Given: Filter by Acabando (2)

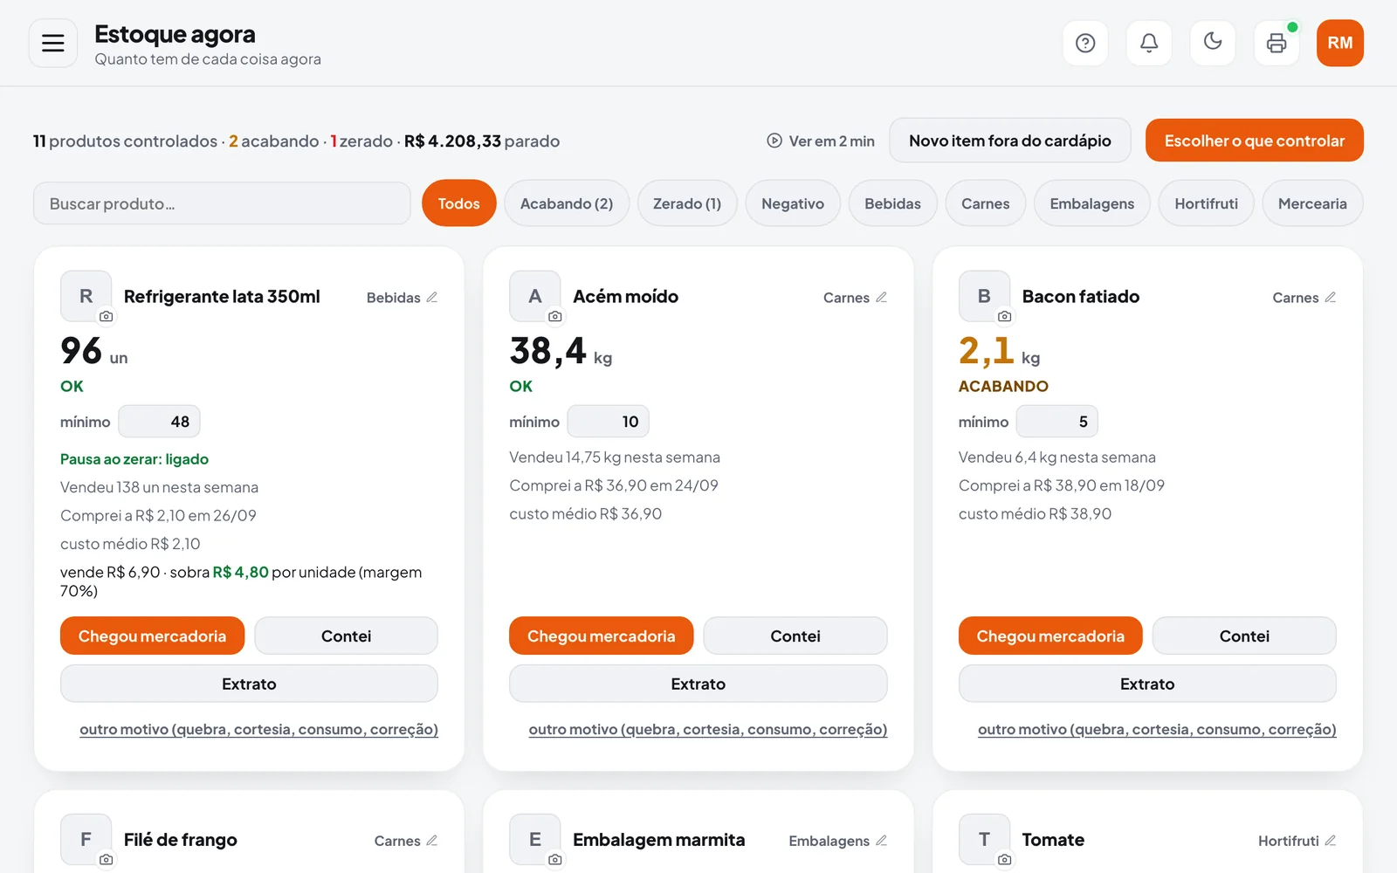Looking at the screenshot, I should click(x=567, y=203).
